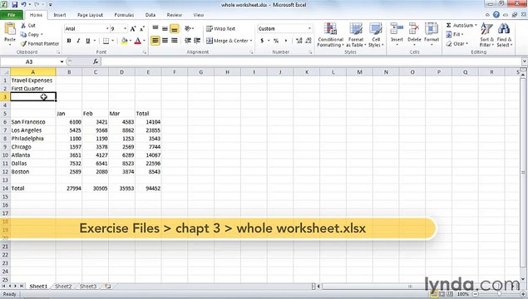Set Align Text Right
The image size is (528, 299).
click(174, 41)
